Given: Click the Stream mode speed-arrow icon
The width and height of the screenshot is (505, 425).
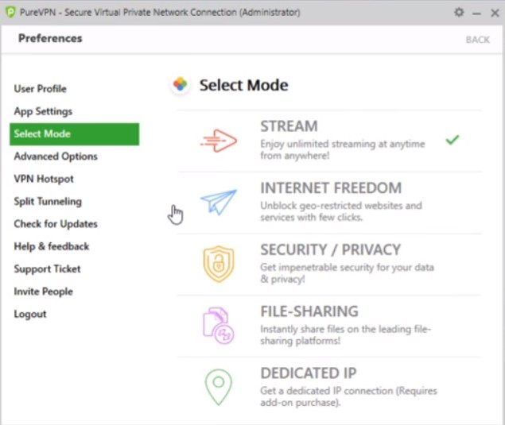Looking at the screenshot, I should click(219, 141).
